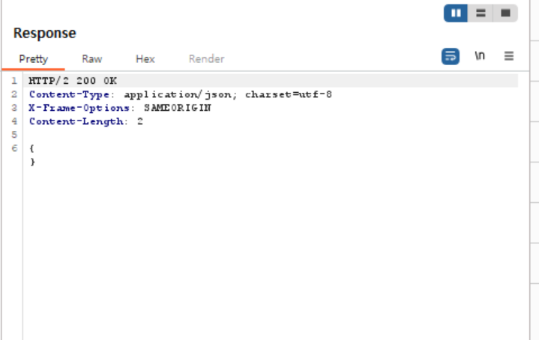Switch to the Render tab
Screen dimensions: 539x340
click(x=207, y=58)
